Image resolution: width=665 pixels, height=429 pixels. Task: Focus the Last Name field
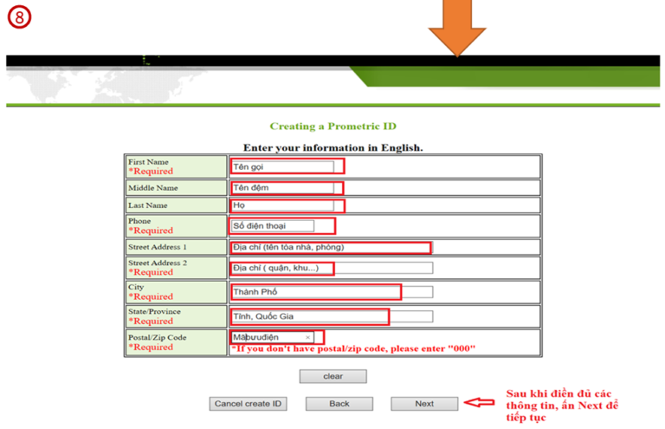tap(282, 205)
